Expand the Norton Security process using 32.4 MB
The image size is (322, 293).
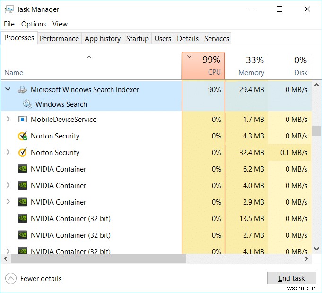click(8, 152)
